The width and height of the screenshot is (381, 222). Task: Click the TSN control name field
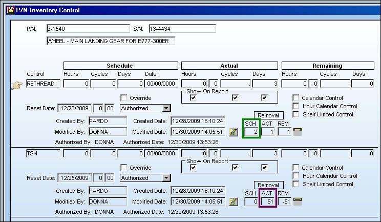tap(43, 153)
